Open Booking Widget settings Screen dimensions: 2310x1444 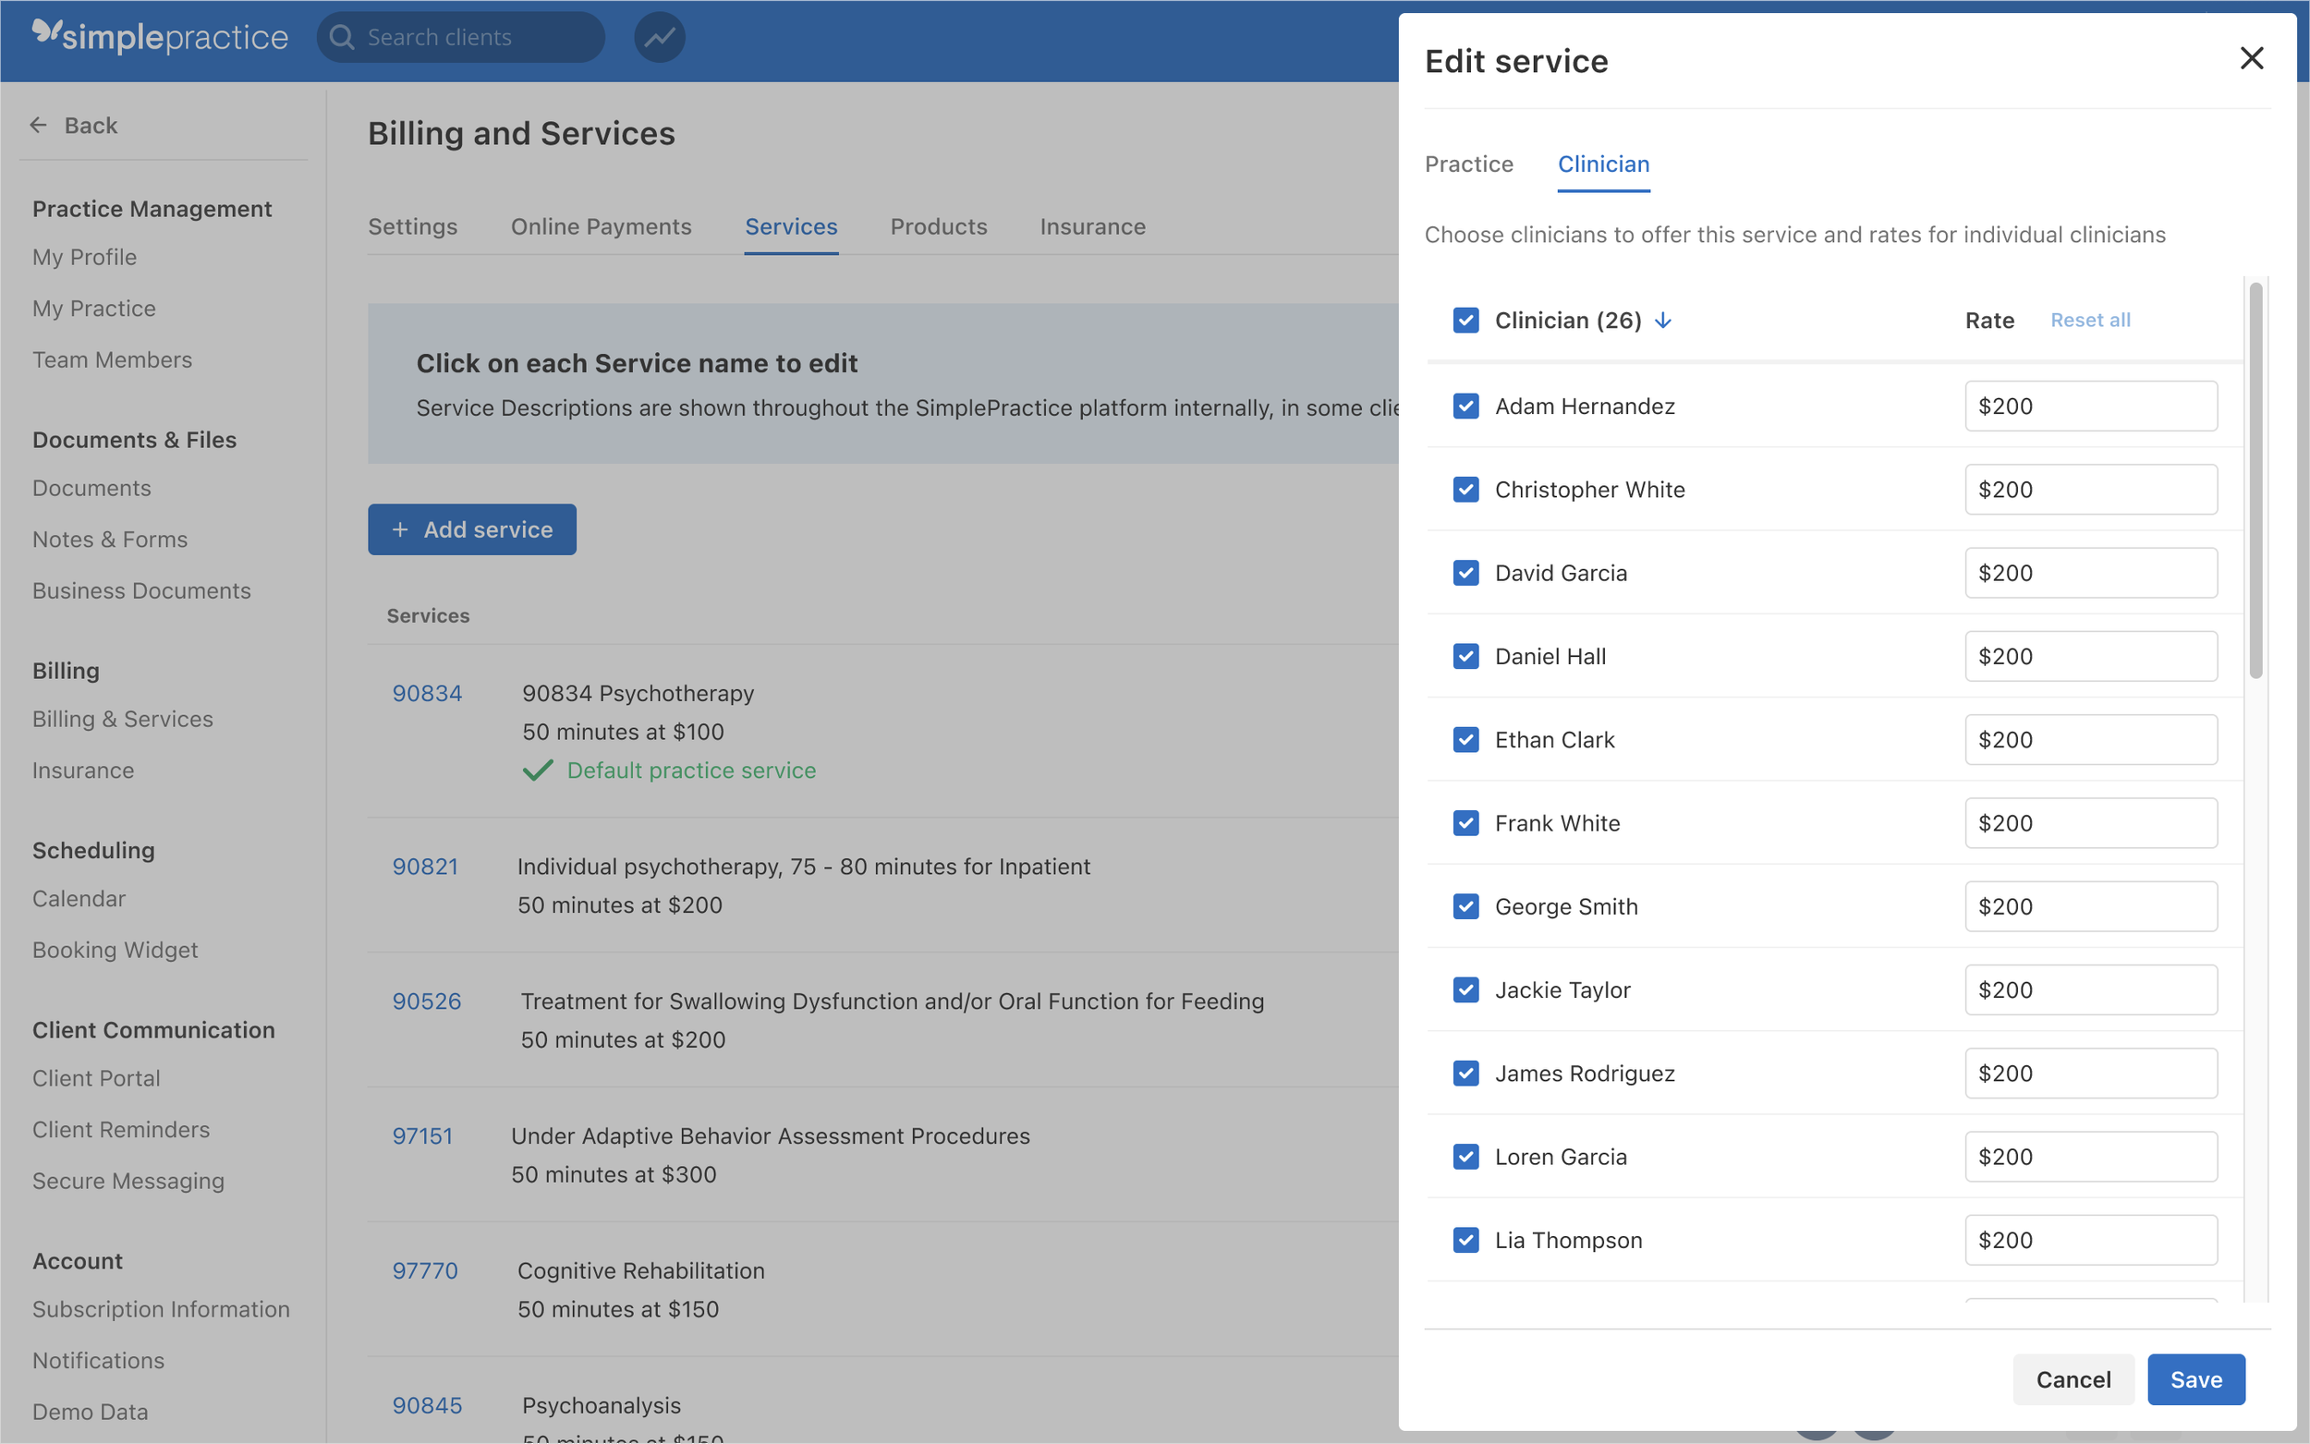point(115,951)
